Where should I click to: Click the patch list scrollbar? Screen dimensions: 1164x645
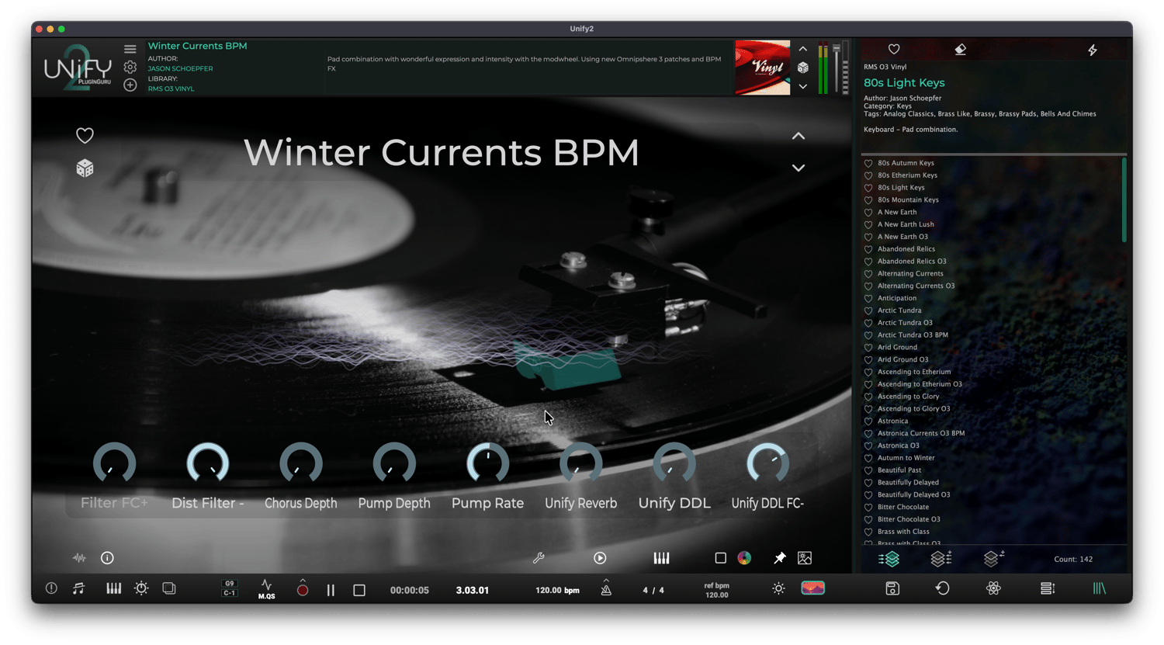1124,200
